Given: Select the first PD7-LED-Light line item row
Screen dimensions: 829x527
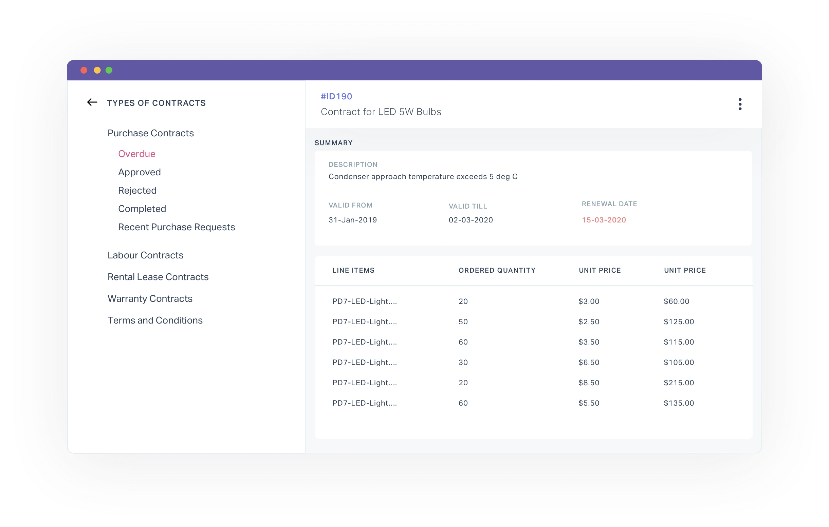Looking at the screenshot, I should point(364,301).
